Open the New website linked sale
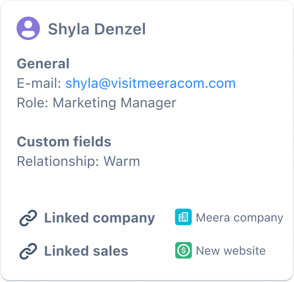The width and height of the screenshot is (294, 282). pos(231,251)
